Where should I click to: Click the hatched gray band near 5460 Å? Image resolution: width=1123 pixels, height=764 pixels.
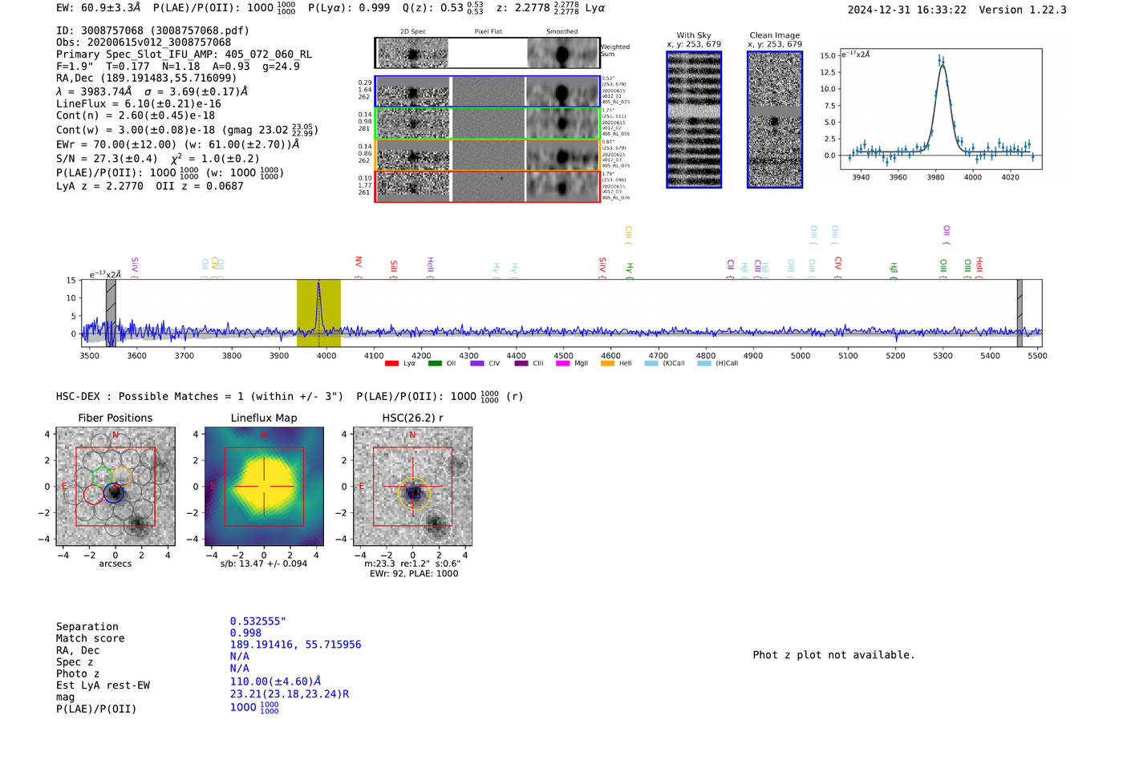tap(1020, 313)
